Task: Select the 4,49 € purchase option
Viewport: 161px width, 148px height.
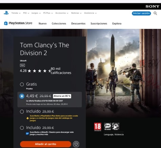Action: click(x=22, y=96)
